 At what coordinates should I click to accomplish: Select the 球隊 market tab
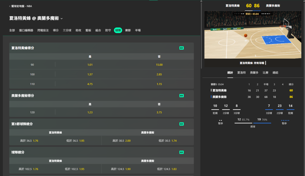pyautogui.click(x=118, y=30)
